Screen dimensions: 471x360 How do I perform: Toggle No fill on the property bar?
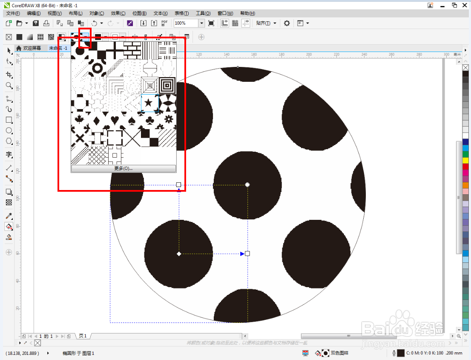pyautogui.click(x=9, y=37)
